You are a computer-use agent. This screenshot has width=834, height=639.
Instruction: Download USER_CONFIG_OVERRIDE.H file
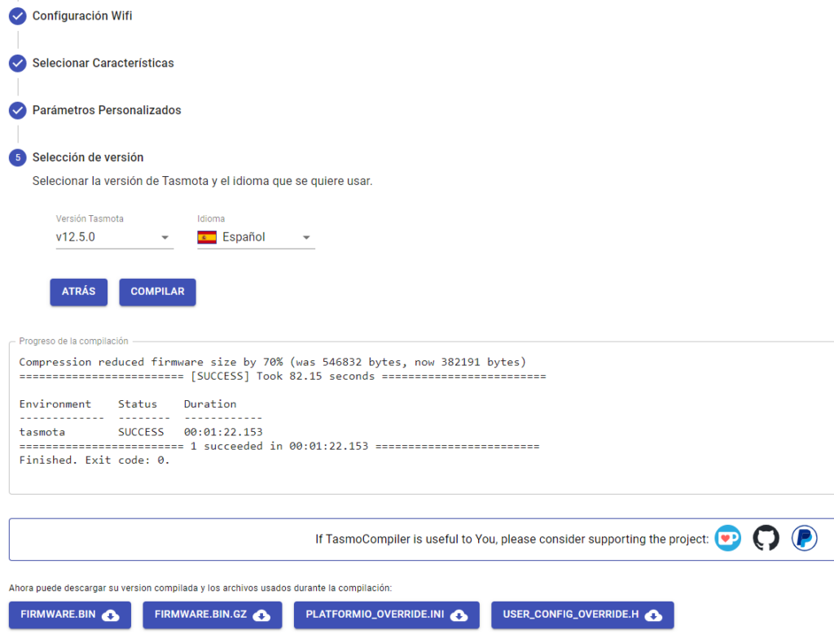(582, 615)
